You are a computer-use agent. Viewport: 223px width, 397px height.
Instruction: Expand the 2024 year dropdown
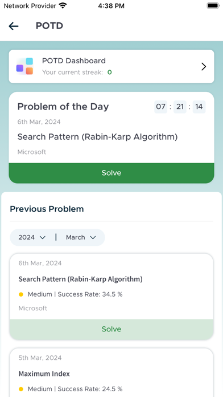[x=32, y=237]
